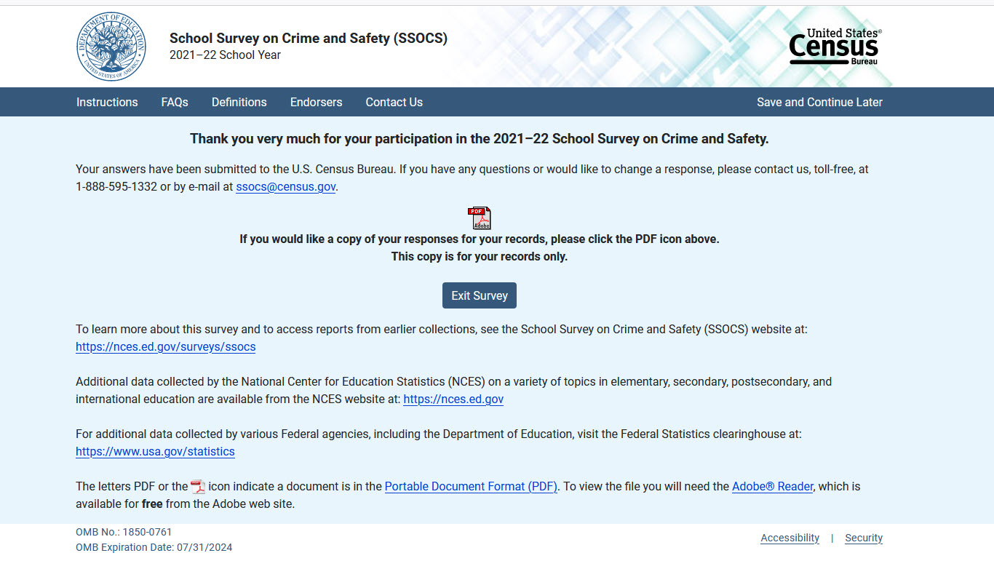
Task: Click the School Survey on Crime and Safety title
Action: click(309, 39)
